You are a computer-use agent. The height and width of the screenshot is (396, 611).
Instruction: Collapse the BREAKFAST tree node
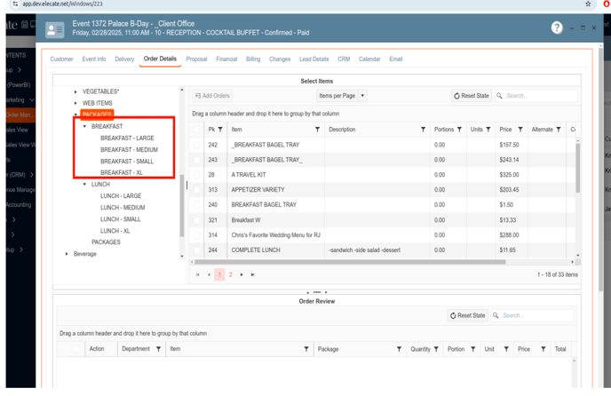click(x=85, y=127)
